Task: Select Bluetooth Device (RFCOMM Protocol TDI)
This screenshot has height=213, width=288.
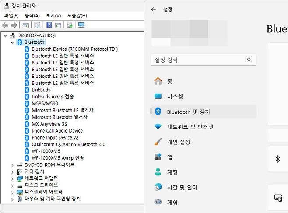Action: click(74, 49)
